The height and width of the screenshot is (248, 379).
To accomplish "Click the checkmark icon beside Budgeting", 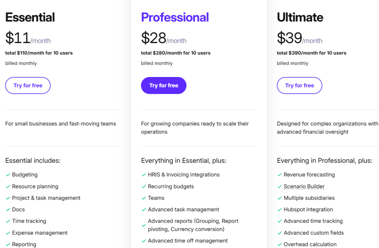I will [8, 175].
